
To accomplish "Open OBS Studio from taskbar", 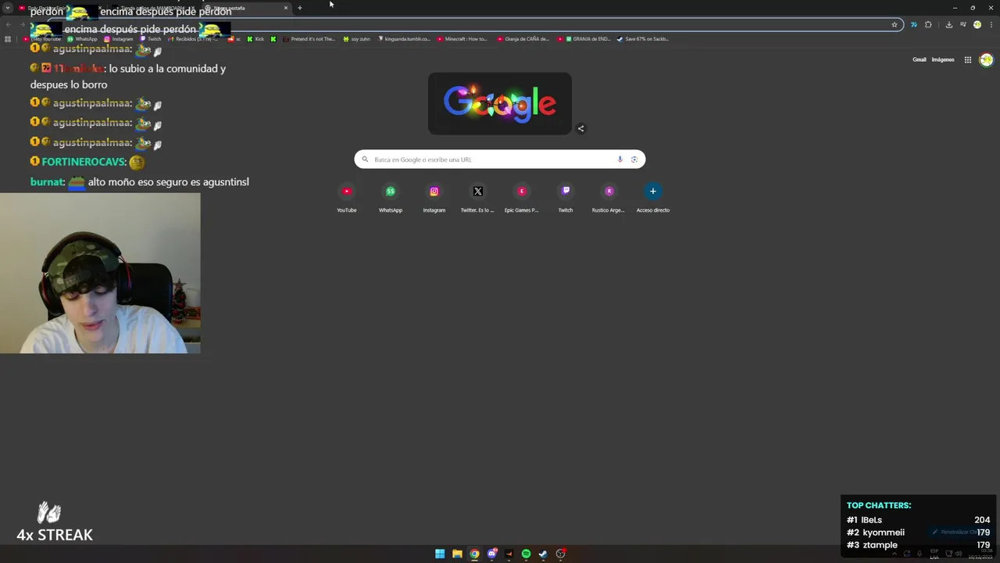I will (x=560, y=554).
